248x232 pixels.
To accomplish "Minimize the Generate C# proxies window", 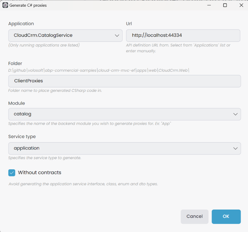I will 209,5.
